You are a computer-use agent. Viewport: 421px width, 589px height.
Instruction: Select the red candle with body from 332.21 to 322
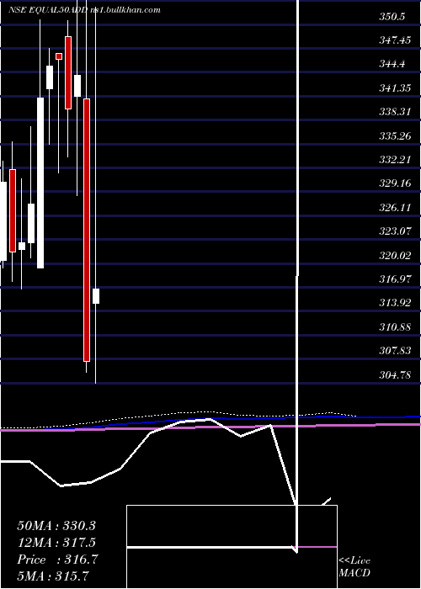pos(13,210)
